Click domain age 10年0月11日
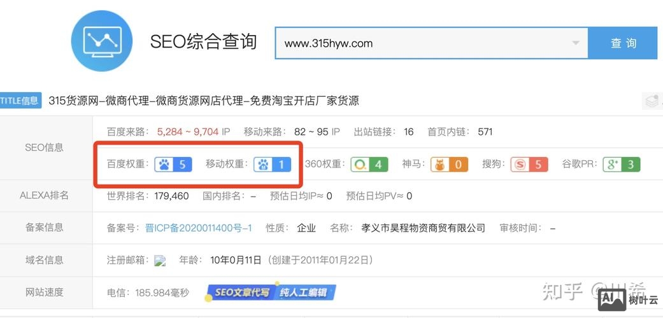Image resolution: width=663 pixels, height=318 pixels. click(236, 260)
